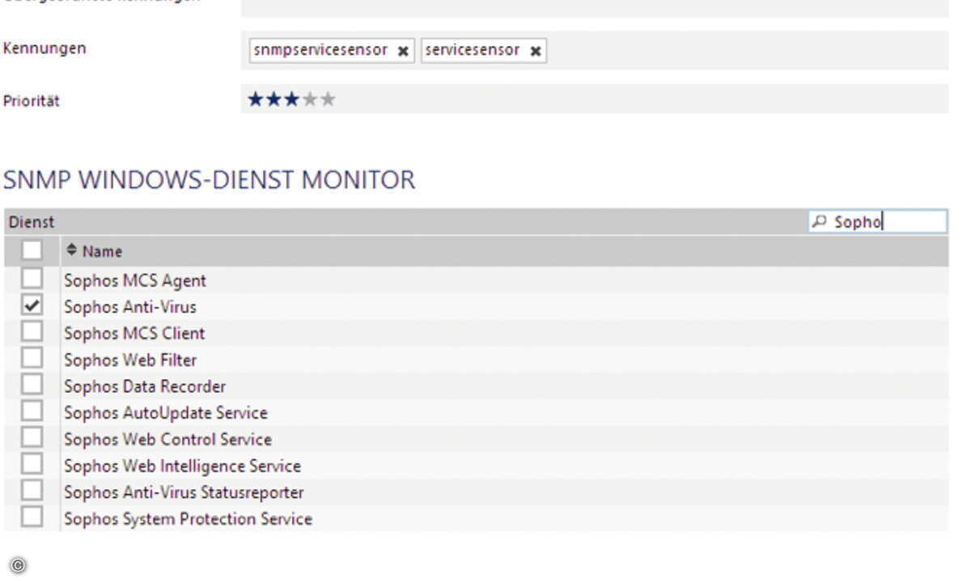The image size is (971, 583).
Task: Remove the snmpservicesensor tag
Action: 403,51
